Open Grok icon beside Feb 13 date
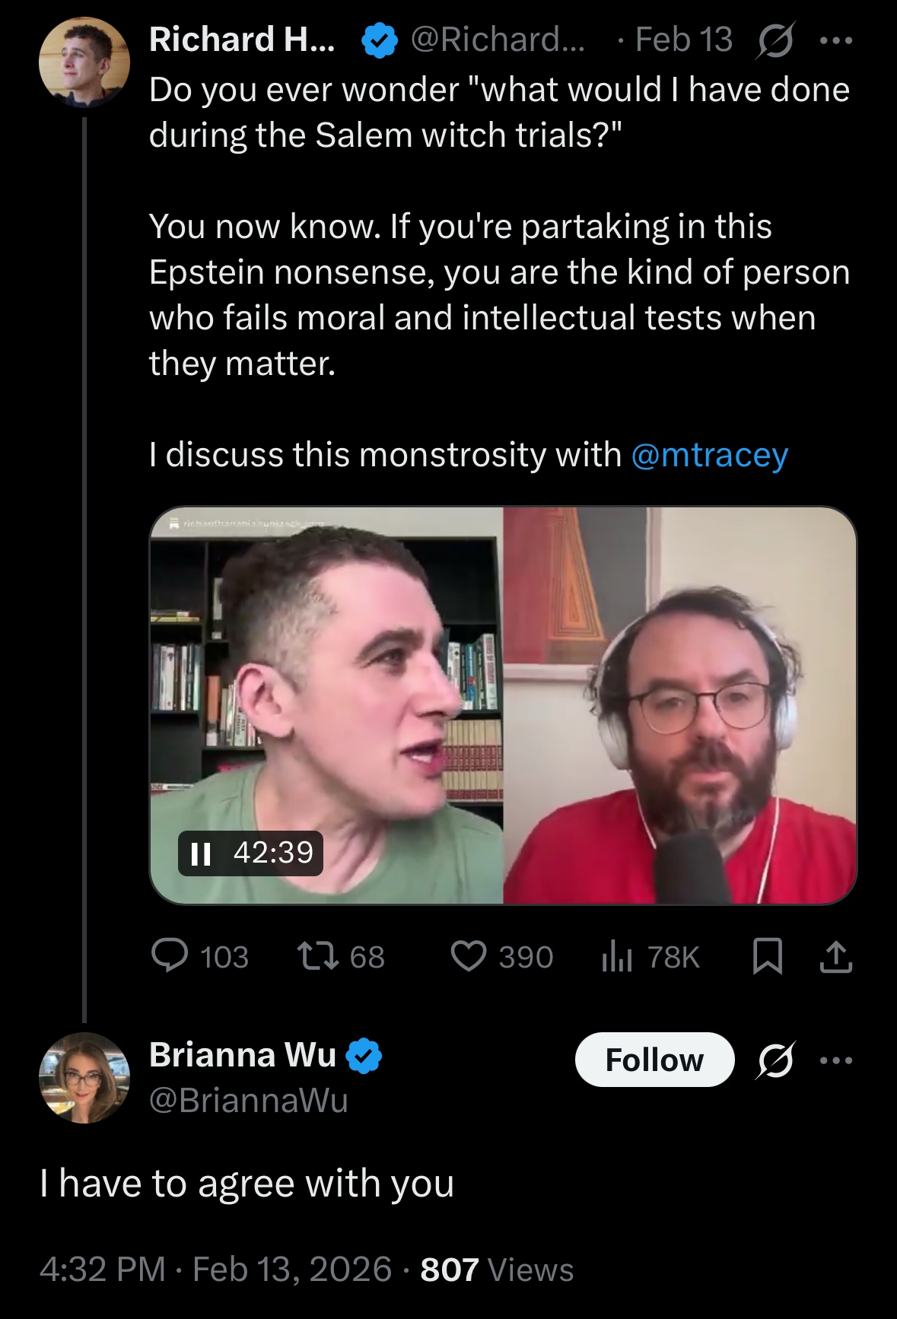This screenshot has height=1319, width=897. (775, 40)
